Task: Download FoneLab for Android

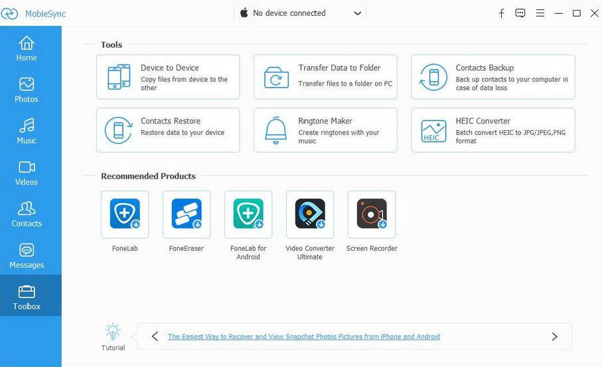Action: pyautogui.click(x=248, y=214)
